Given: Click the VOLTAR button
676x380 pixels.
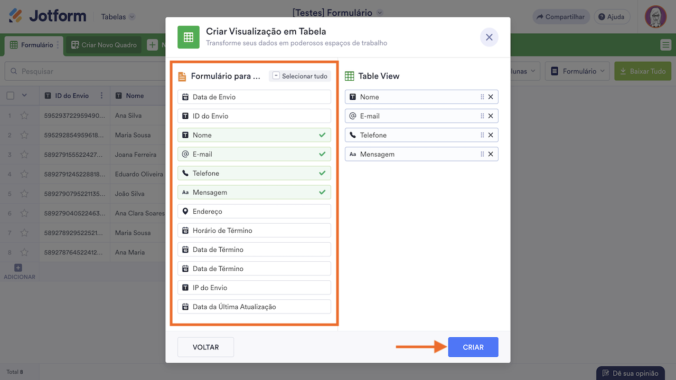Looking at the screenshot, I should pyautogui.click(x=205, y=347).
